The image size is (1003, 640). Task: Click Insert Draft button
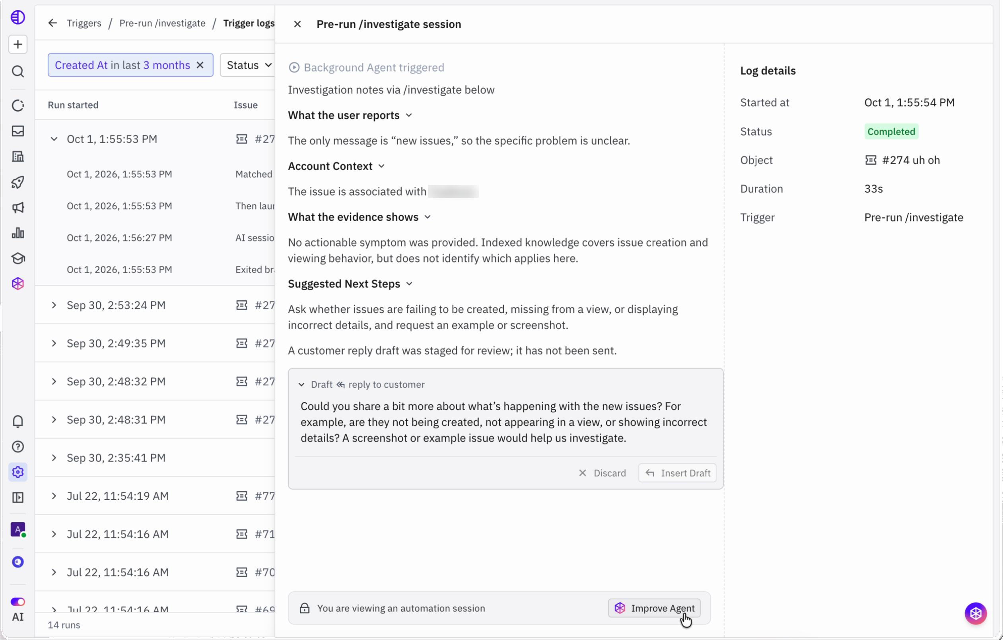tap(677, 473)
